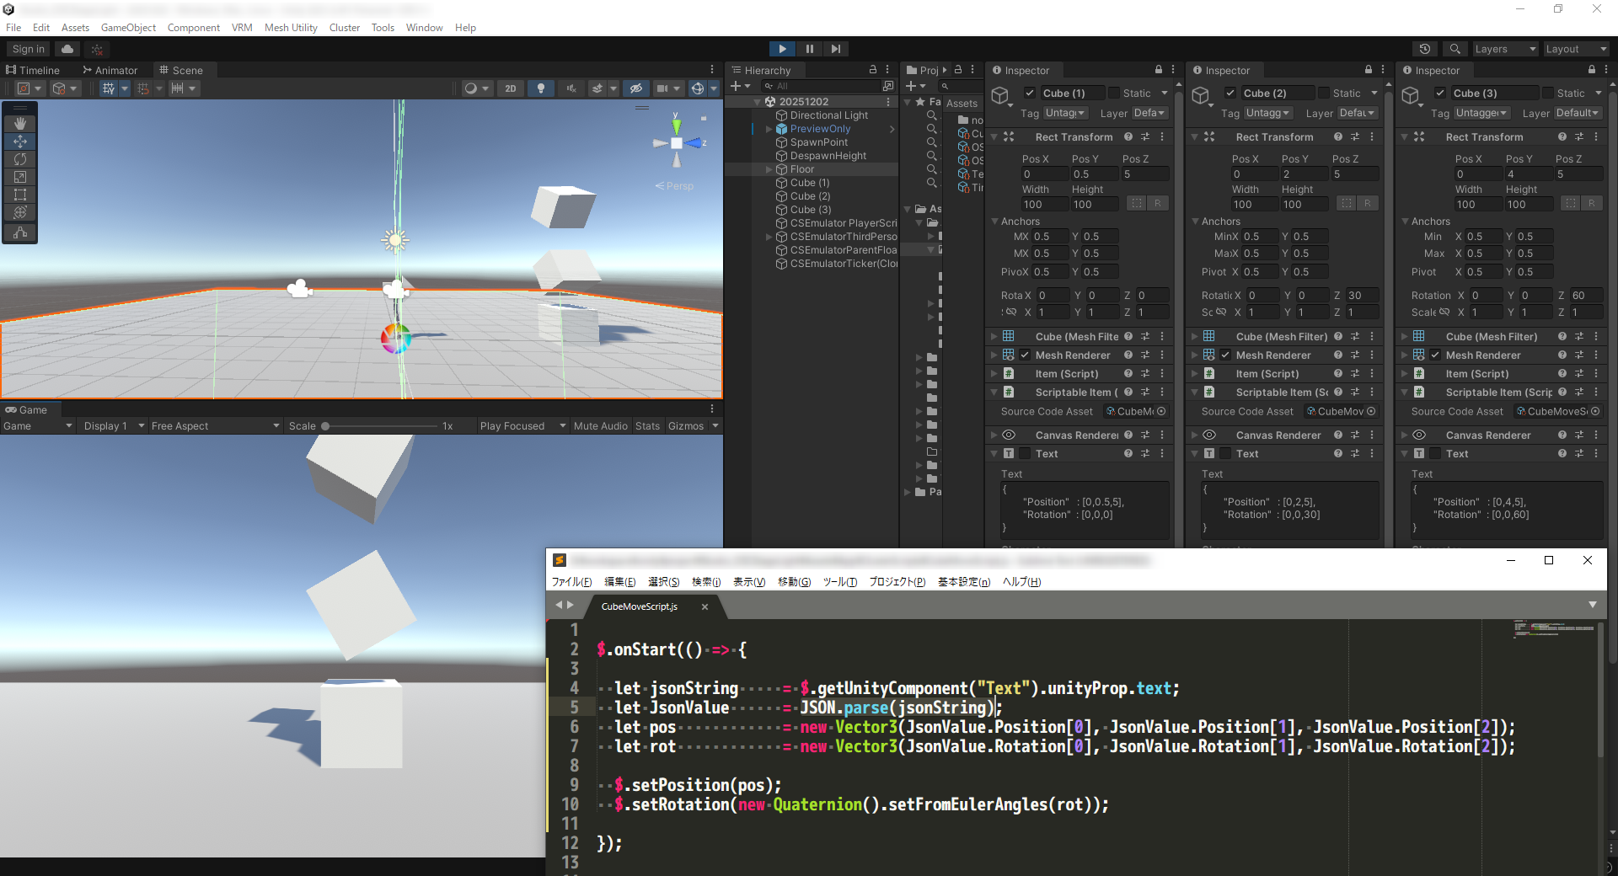
Task: Enable Static checkbox for Cube (3)
Action: point(1548,93)
